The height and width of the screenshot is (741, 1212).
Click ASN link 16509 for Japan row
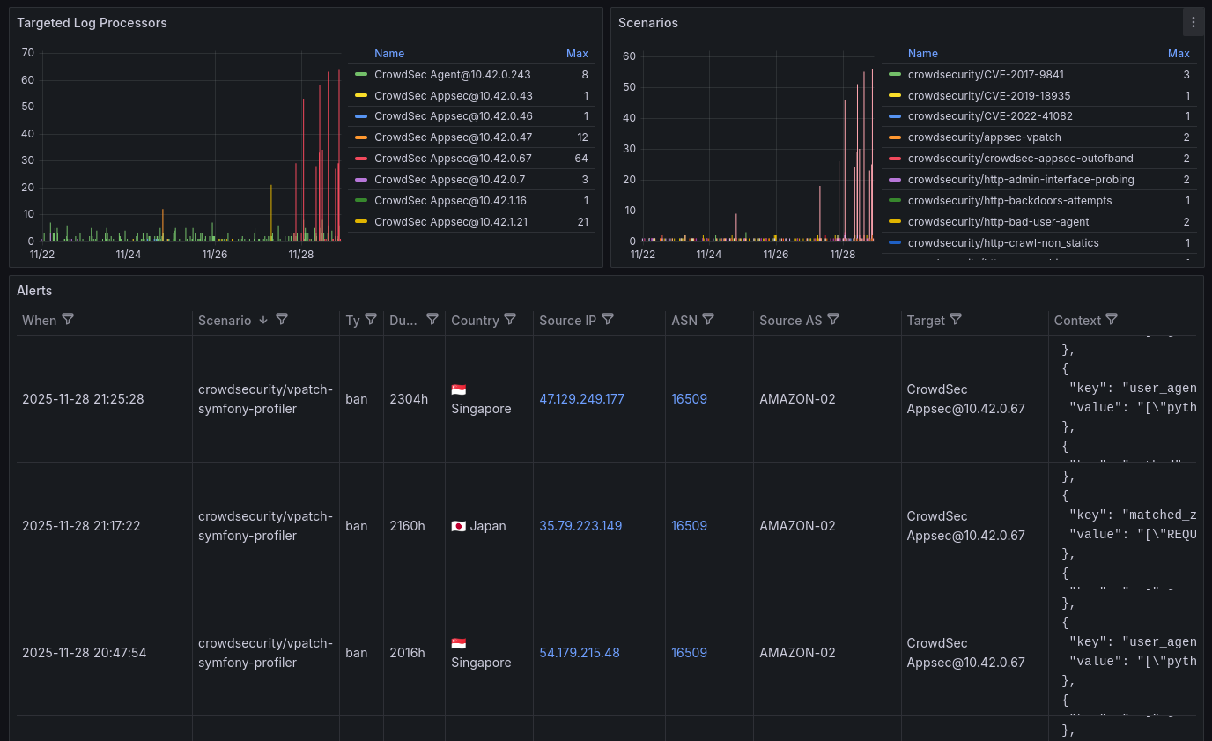689,526
